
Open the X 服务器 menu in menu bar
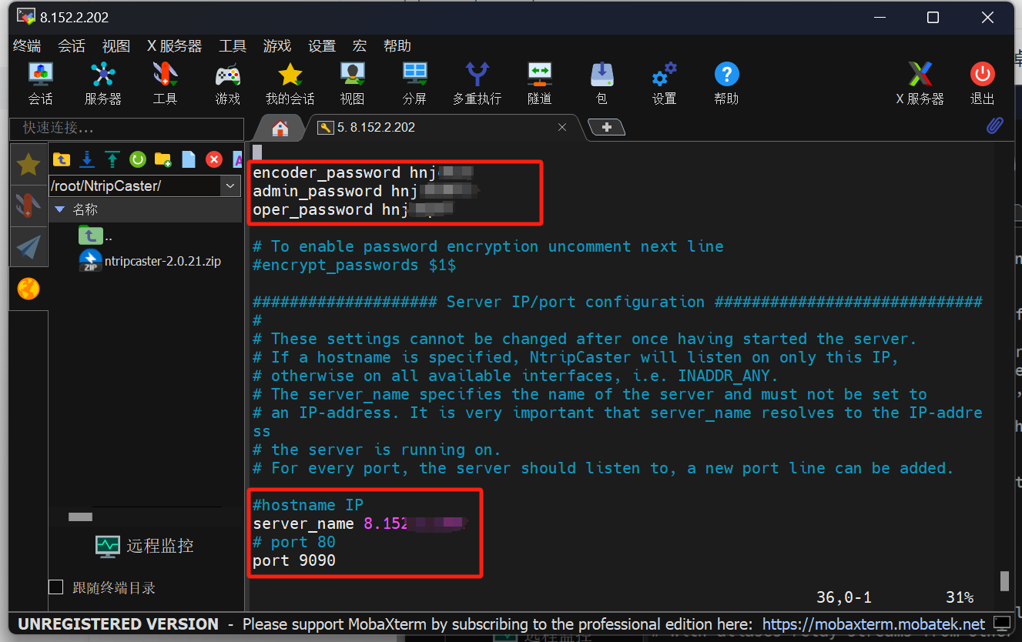pos(175,46)
